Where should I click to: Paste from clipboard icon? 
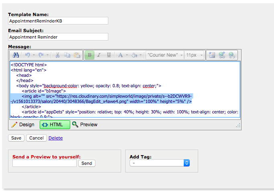pyautogui.click(x=77, y=55)
